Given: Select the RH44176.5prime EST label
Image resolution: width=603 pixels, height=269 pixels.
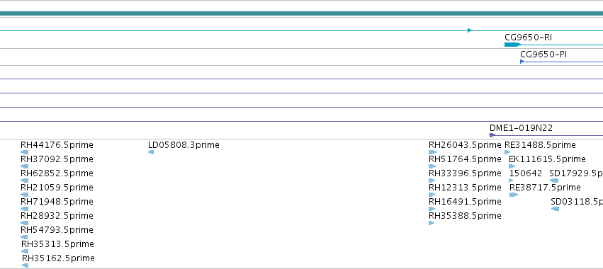Looking at the screenshot, I should (57, 145).
